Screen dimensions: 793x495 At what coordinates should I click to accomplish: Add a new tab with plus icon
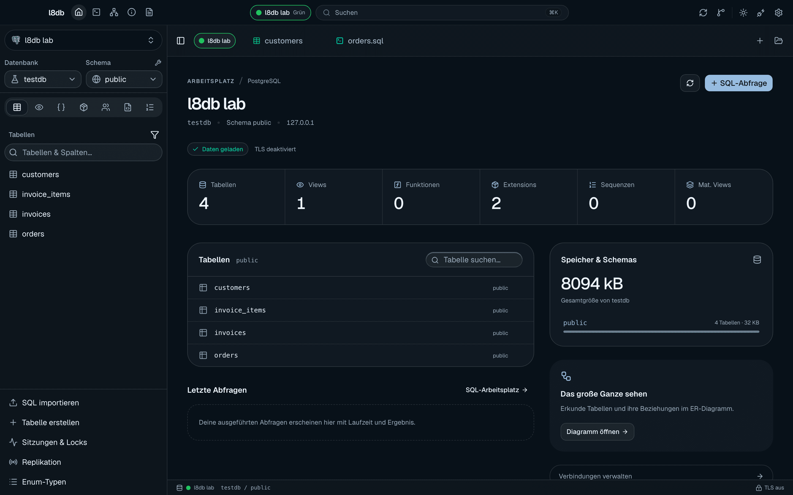tap(760, 41)
